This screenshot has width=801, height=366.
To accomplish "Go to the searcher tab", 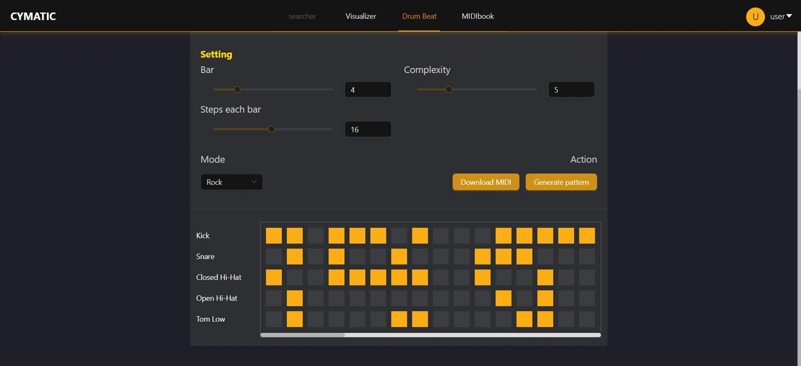I will pos(302,16).
